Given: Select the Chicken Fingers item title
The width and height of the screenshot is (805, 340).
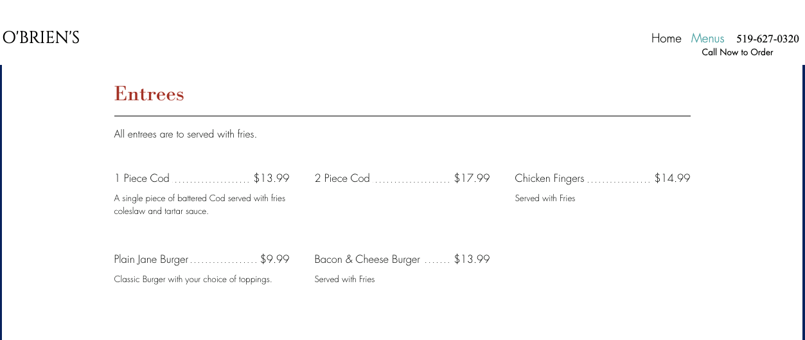Looking at the screenshot, I should (549, 179).
